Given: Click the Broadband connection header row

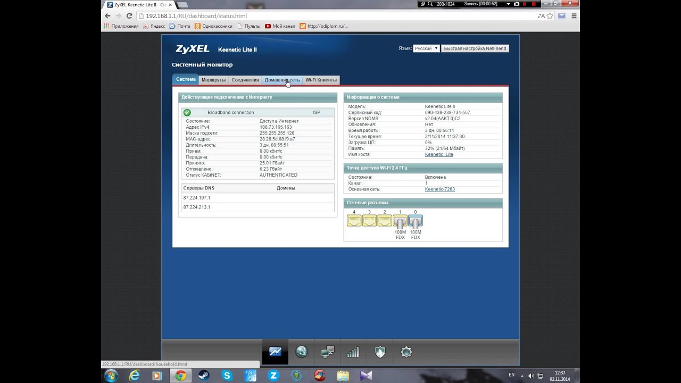Looking at the screenshot, I should tap(258, 112).
